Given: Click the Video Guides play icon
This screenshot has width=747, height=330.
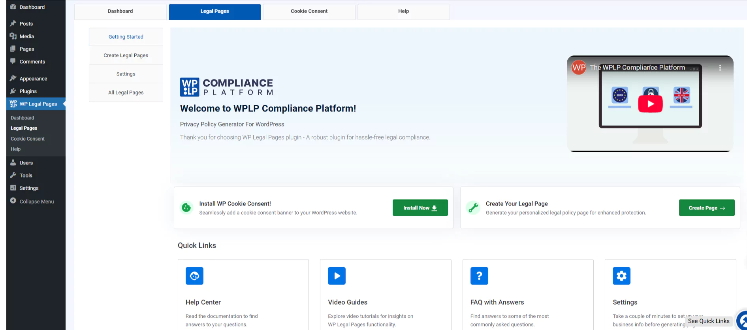Looking at the screenshot, I should click(x=337, y=276).
